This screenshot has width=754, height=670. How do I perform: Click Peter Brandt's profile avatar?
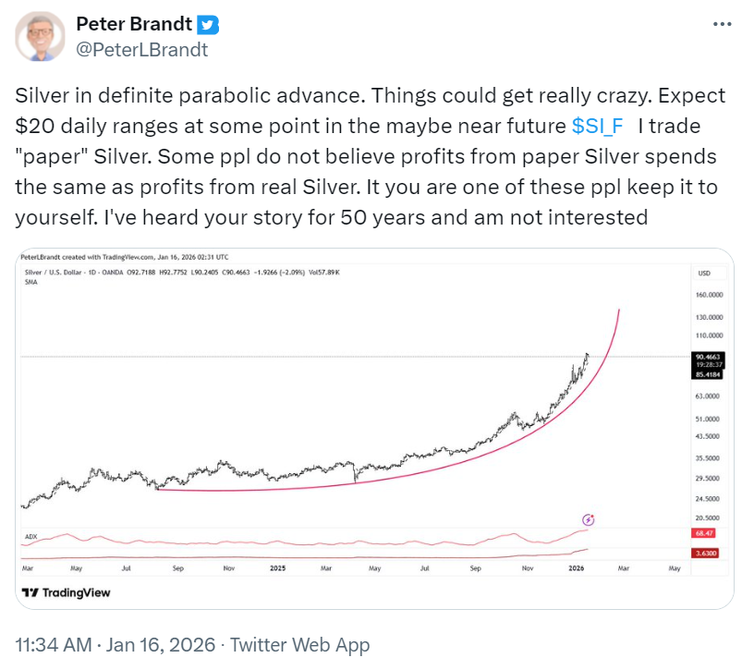[41, 37]
